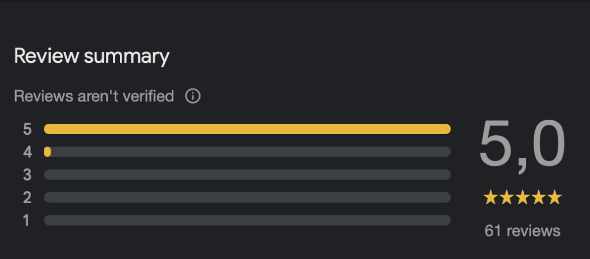Viewport: 590px width, 259px height.
Task: Click the "5" label beside the top bar
Action: (27, 129)
